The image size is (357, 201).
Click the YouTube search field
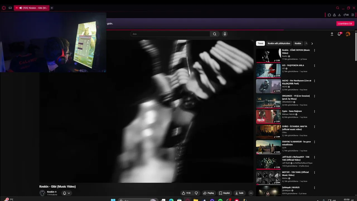tap(170, 34)
